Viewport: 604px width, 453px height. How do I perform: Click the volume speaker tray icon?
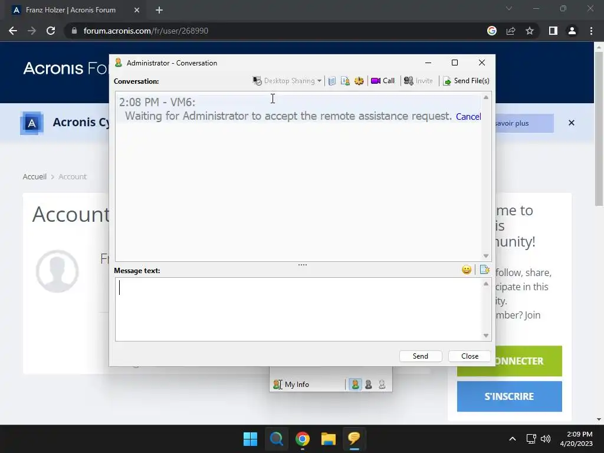point(546,439)
